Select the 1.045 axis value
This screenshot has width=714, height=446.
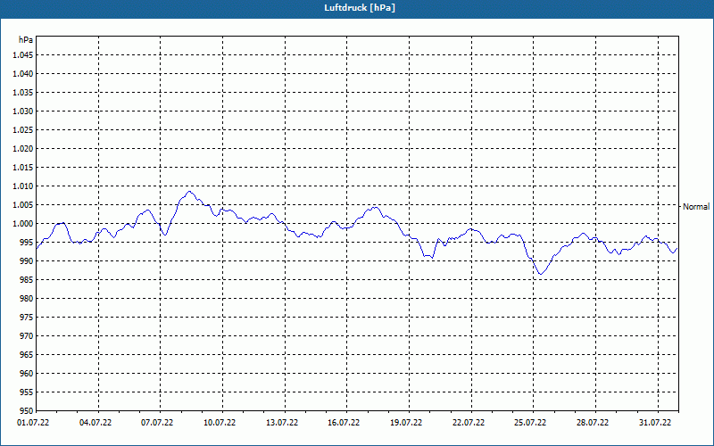(25, 55)
